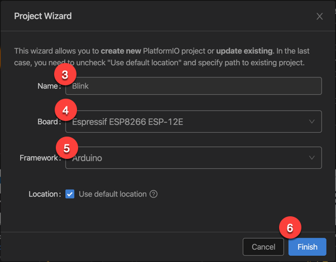Expand the Framework dropdown showing Arduino
The image size is (336, 262).
[190, 158]
